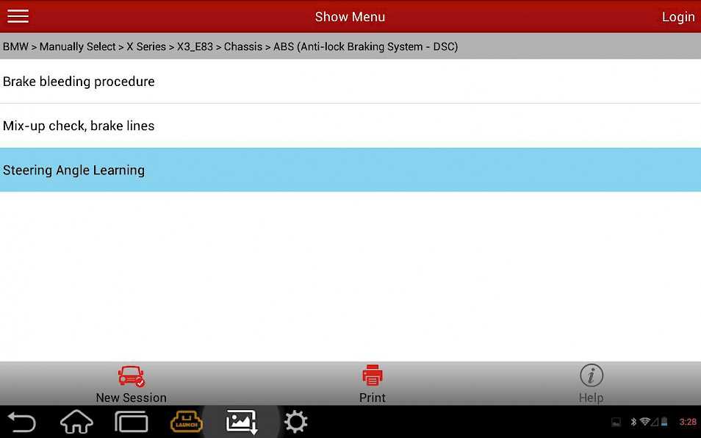The width and height of the screenshot is (701, 438).
Task: Go to the Android home screen
Action: click(x=76, y=422)
